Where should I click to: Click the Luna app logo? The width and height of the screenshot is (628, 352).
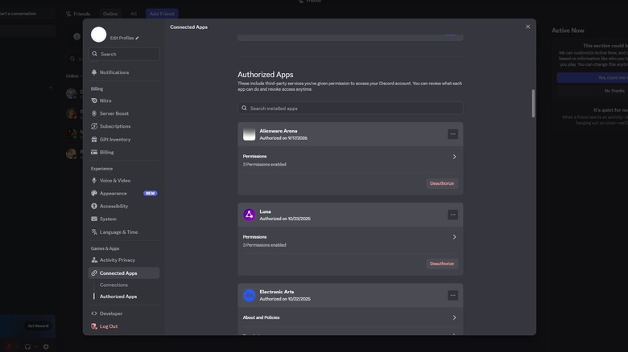pos(249,215)
